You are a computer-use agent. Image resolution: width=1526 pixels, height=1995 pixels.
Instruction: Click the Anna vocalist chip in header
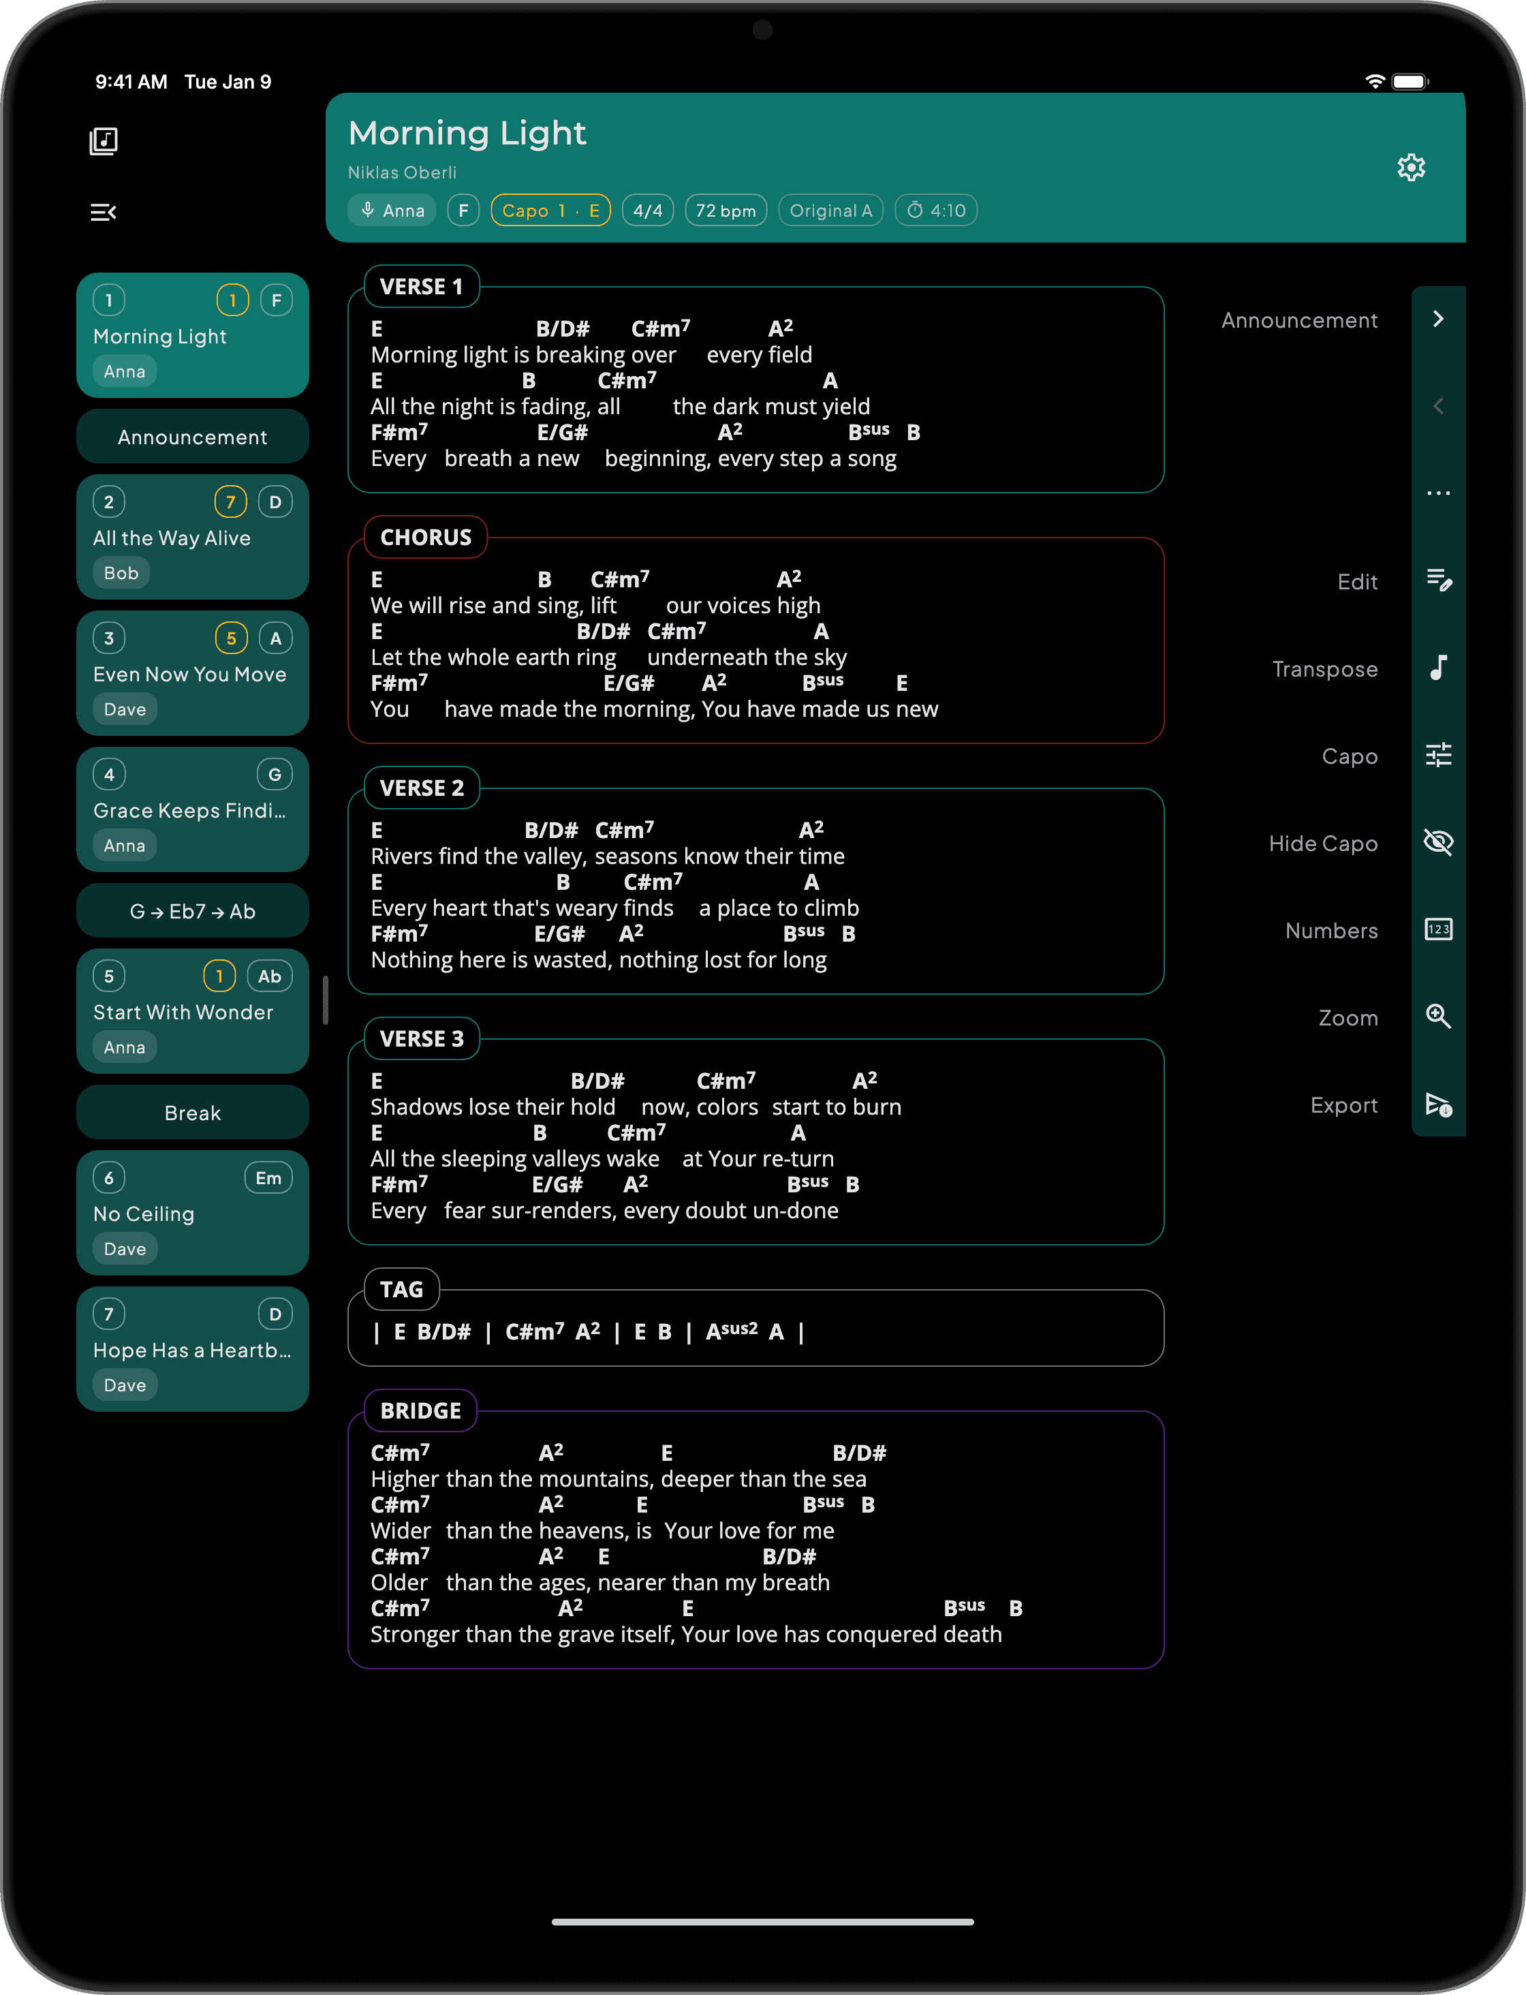(x=392, y=211)
